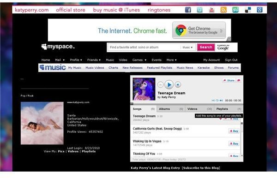
Task: Switch to the Albums tab
Action: tap(171, 109)
